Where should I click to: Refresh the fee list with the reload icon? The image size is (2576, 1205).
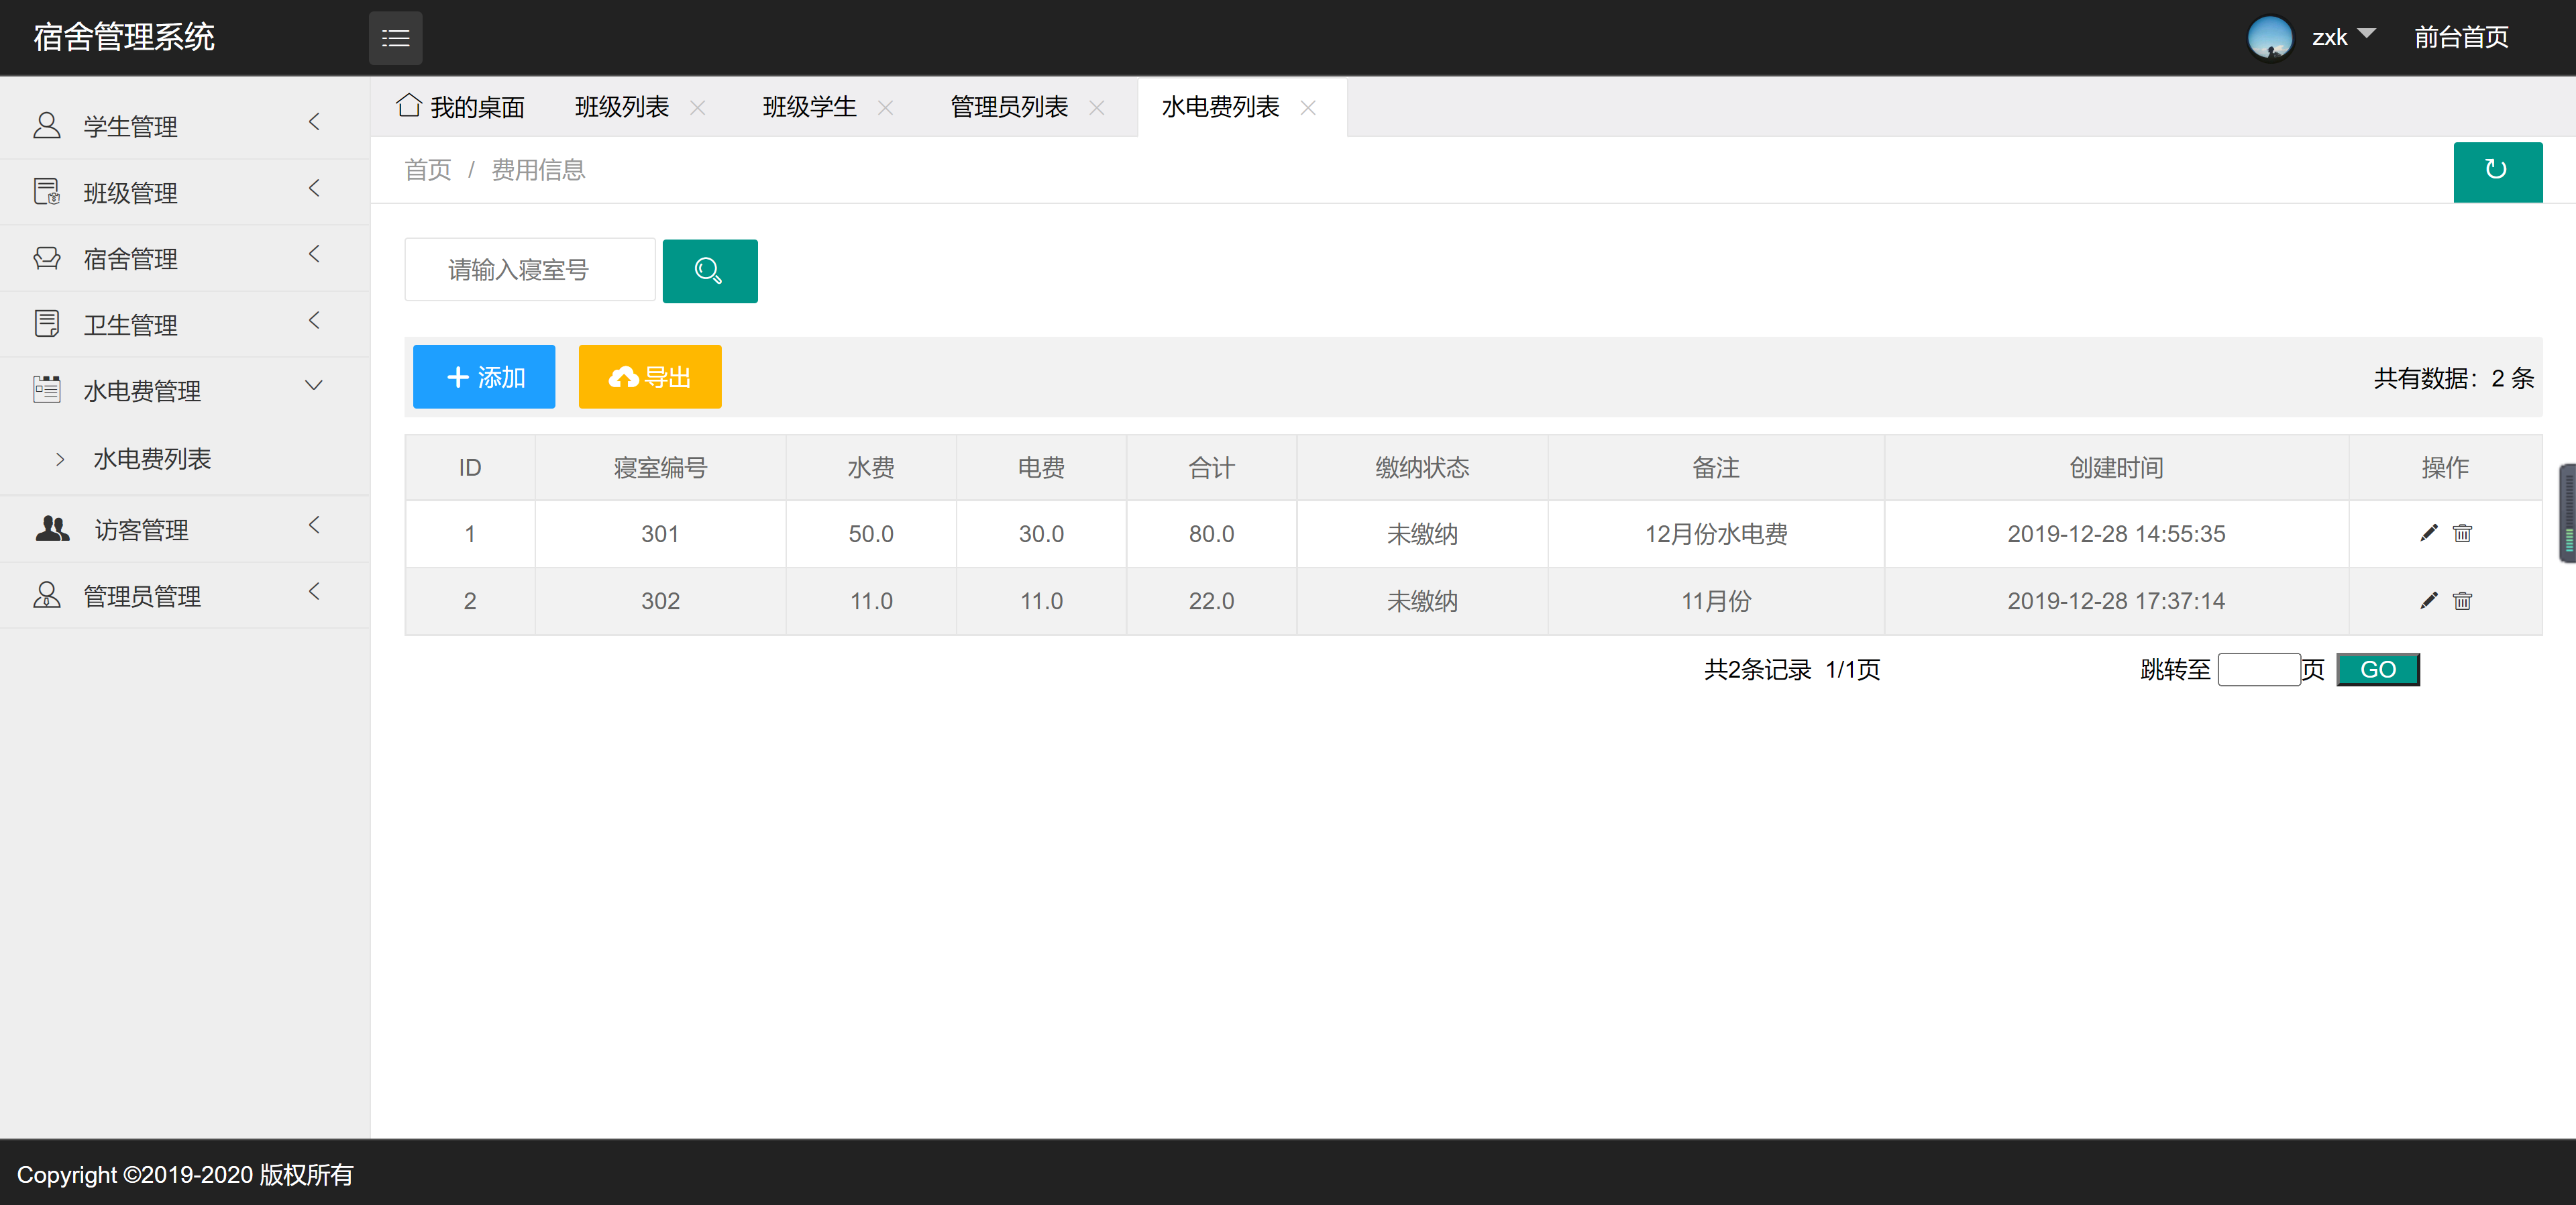click(2498, 171)
